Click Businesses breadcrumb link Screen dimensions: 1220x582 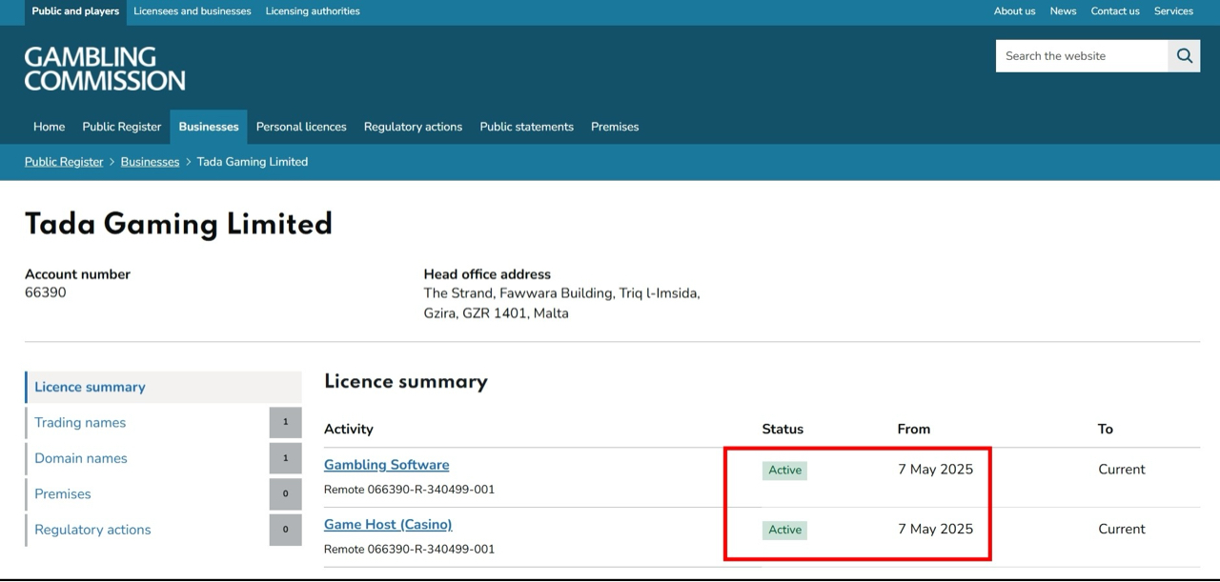(150, 162)
